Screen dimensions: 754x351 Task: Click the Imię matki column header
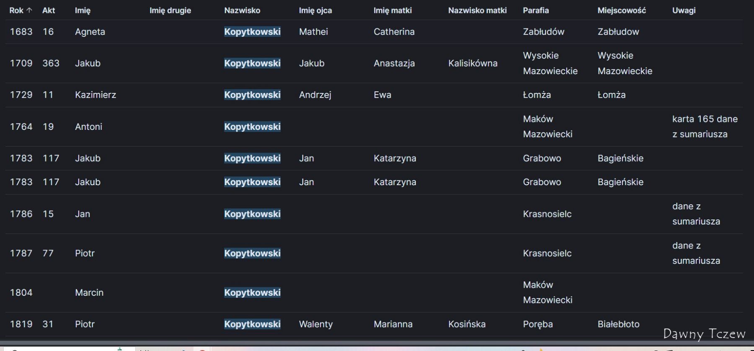coord(392,10)
